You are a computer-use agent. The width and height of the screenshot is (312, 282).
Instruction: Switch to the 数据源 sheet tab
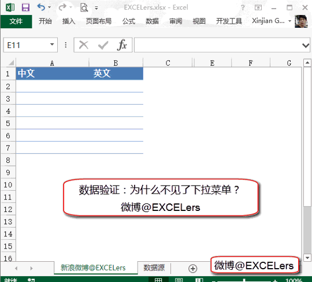tap(154, 268)
